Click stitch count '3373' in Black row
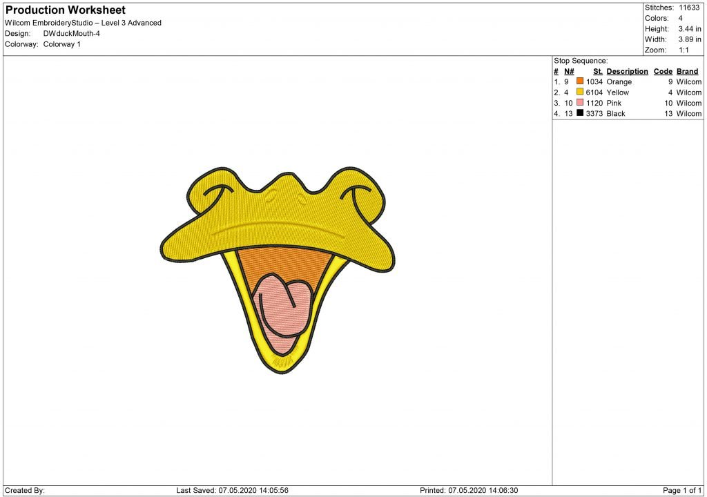Image resolution: width=707 pixels, height=497 pixels. click(x=594, y=114)
